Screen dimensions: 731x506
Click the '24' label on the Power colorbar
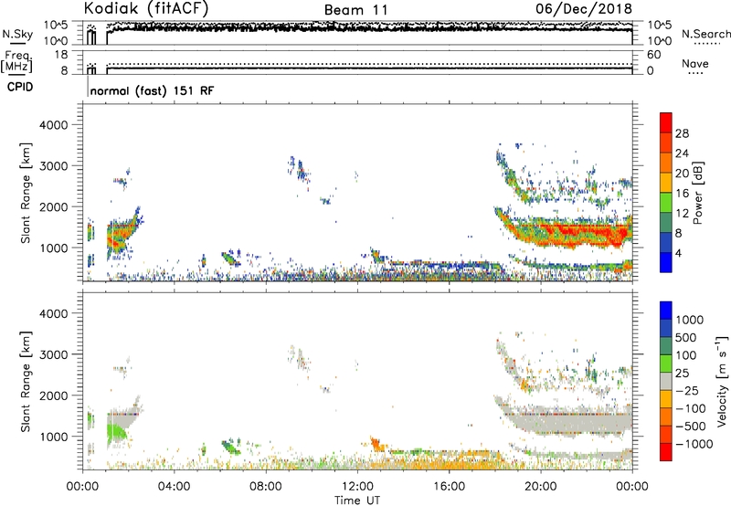(x=682, y=153)
